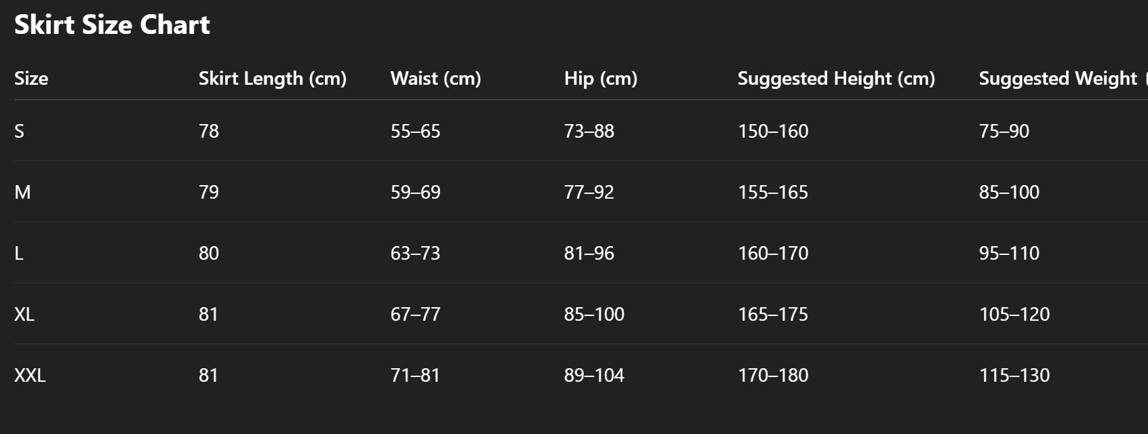Select the XXL size row label
The image size is (1148, 434).
click(30, 375)
